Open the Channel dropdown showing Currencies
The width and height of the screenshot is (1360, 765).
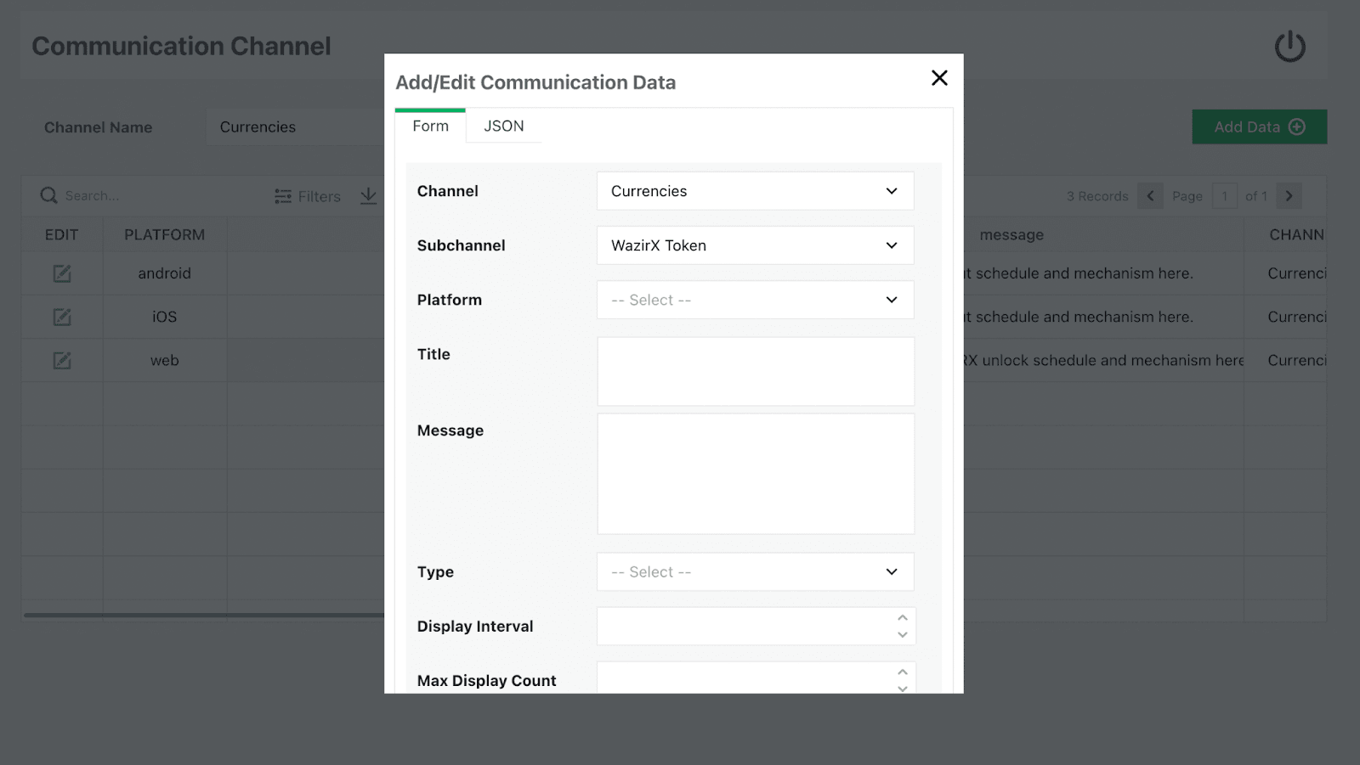click(x=755, y=191)
